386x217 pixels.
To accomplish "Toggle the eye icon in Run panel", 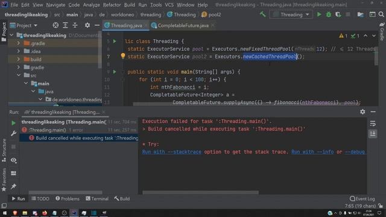I will pyautogui.click(x=13, y=160).
